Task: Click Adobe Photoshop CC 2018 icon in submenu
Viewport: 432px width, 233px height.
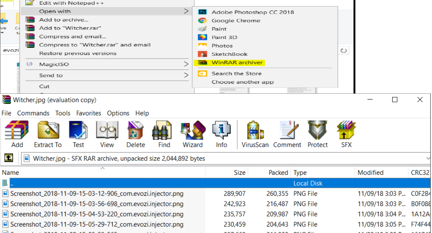Action: coord(202,12)
